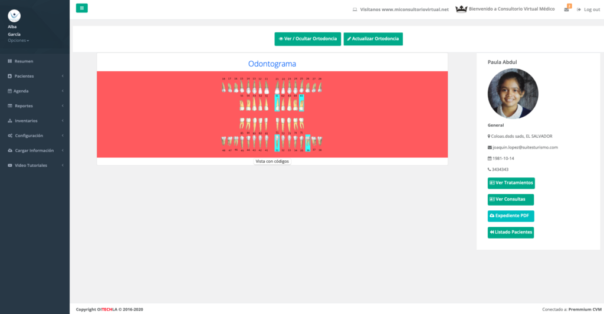The width and height of the screenshot is (604, 314).
Task: Open the Opciones dropdown under user name
Action: click(x=18, y=41)
